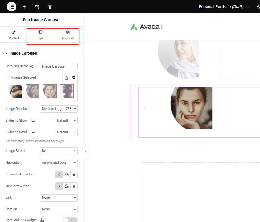
Task: Upload SVG for Previous Arrow Icon
Action: [x=67, y=174]
